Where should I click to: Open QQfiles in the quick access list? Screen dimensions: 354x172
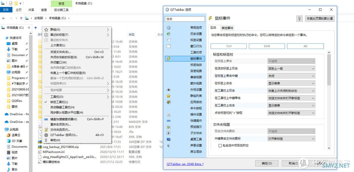(17, 101)
